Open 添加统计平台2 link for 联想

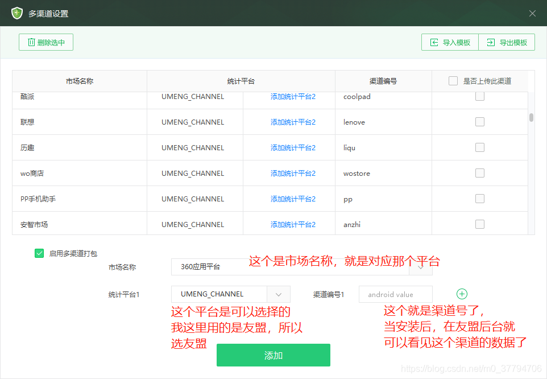tap(293, 122)
